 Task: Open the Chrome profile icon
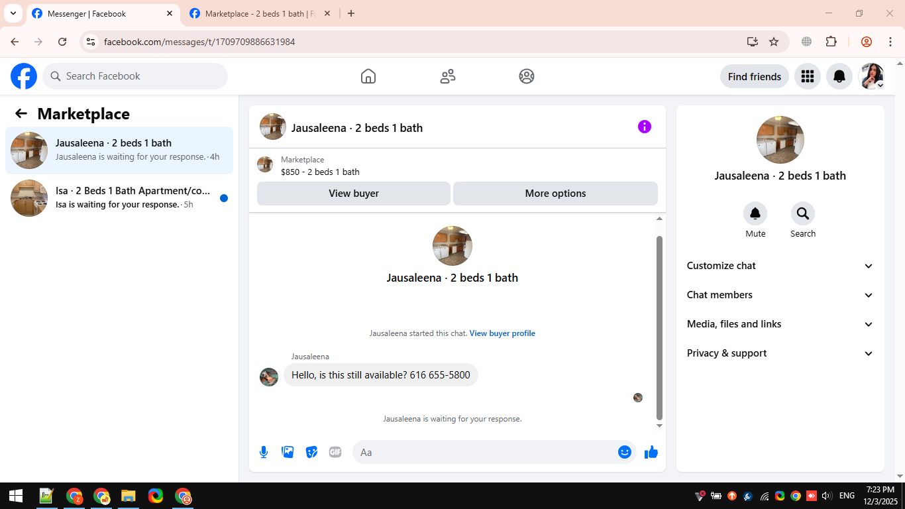tap(867, 42)
